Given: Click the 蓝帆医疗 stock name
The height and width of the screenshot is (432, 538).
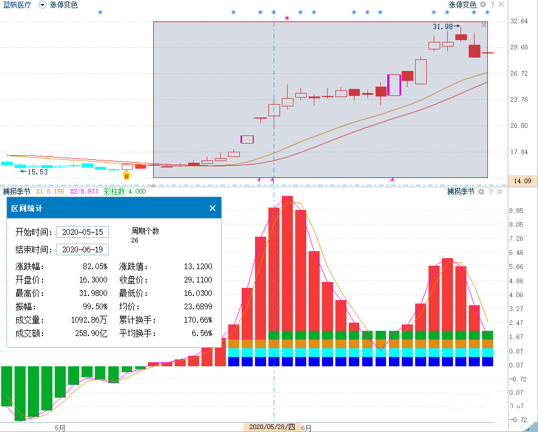Looking at the screenshot, I should tap(17, 5).
